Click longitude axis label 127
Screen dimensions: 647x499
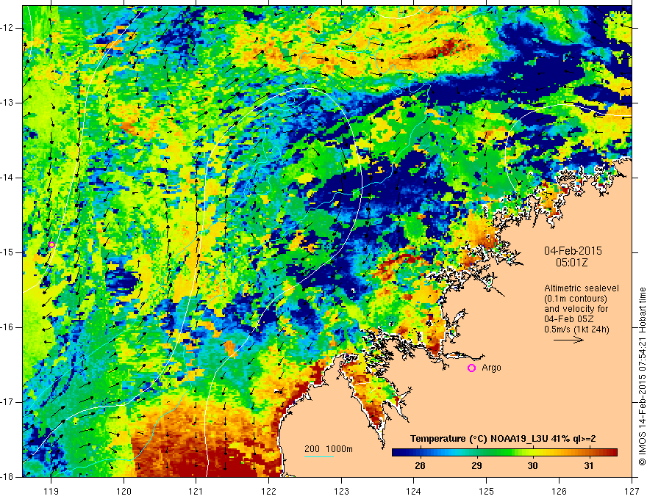point(632,491)
